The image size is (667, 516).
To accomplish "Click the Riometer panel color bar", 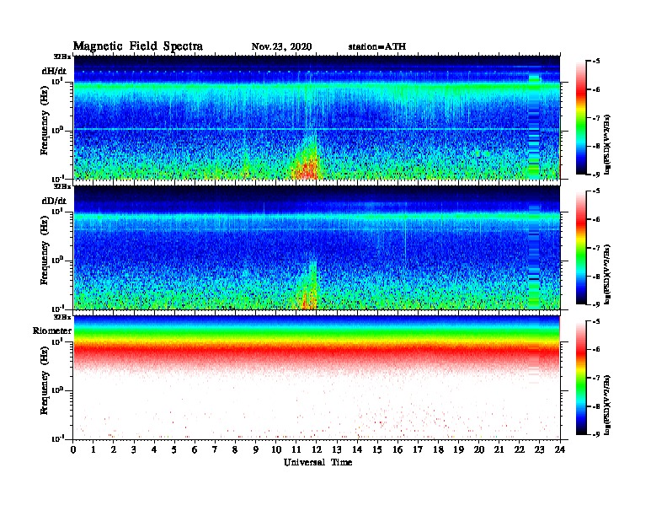I will click(581, 378).
